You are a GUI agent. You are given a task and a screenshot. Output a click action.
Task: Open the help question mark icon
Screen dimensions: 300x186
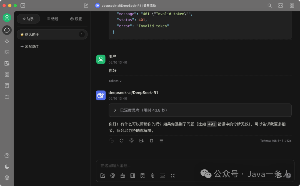(x=7, y=156)
